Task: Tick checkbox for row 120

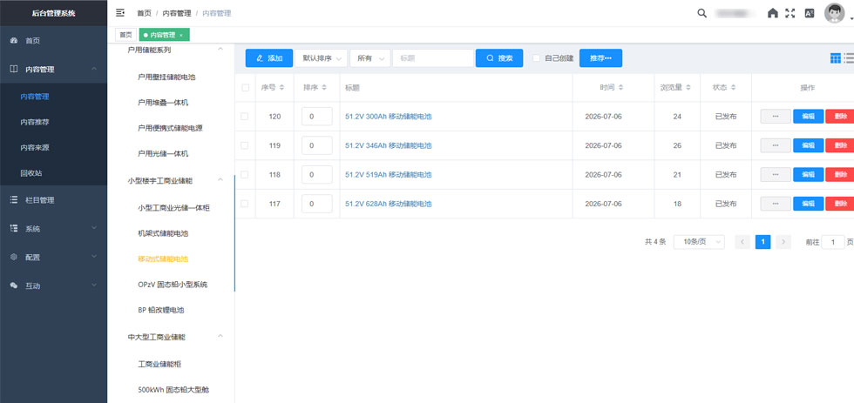Action: [245, 117]
